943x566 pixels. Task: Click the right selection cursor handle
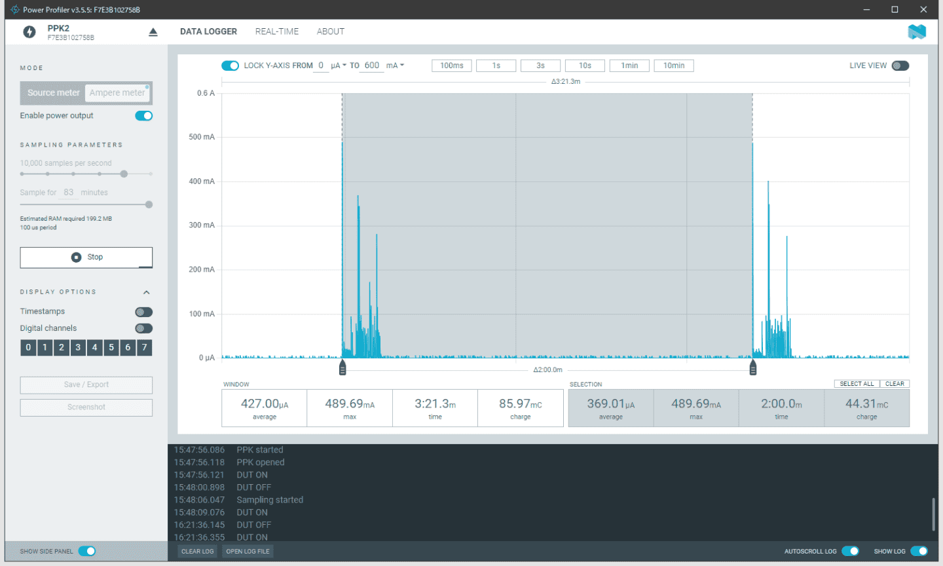point(752,368)
